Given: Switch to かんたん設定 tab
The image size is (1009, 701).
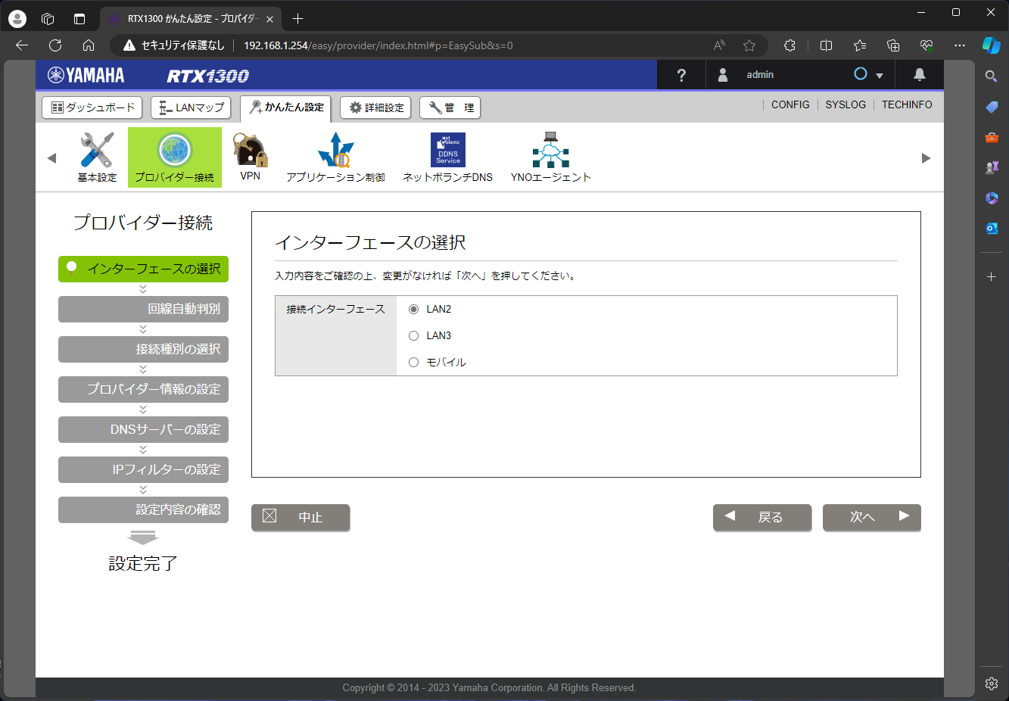Looking at the screenshot, I should tap(286, 107).
